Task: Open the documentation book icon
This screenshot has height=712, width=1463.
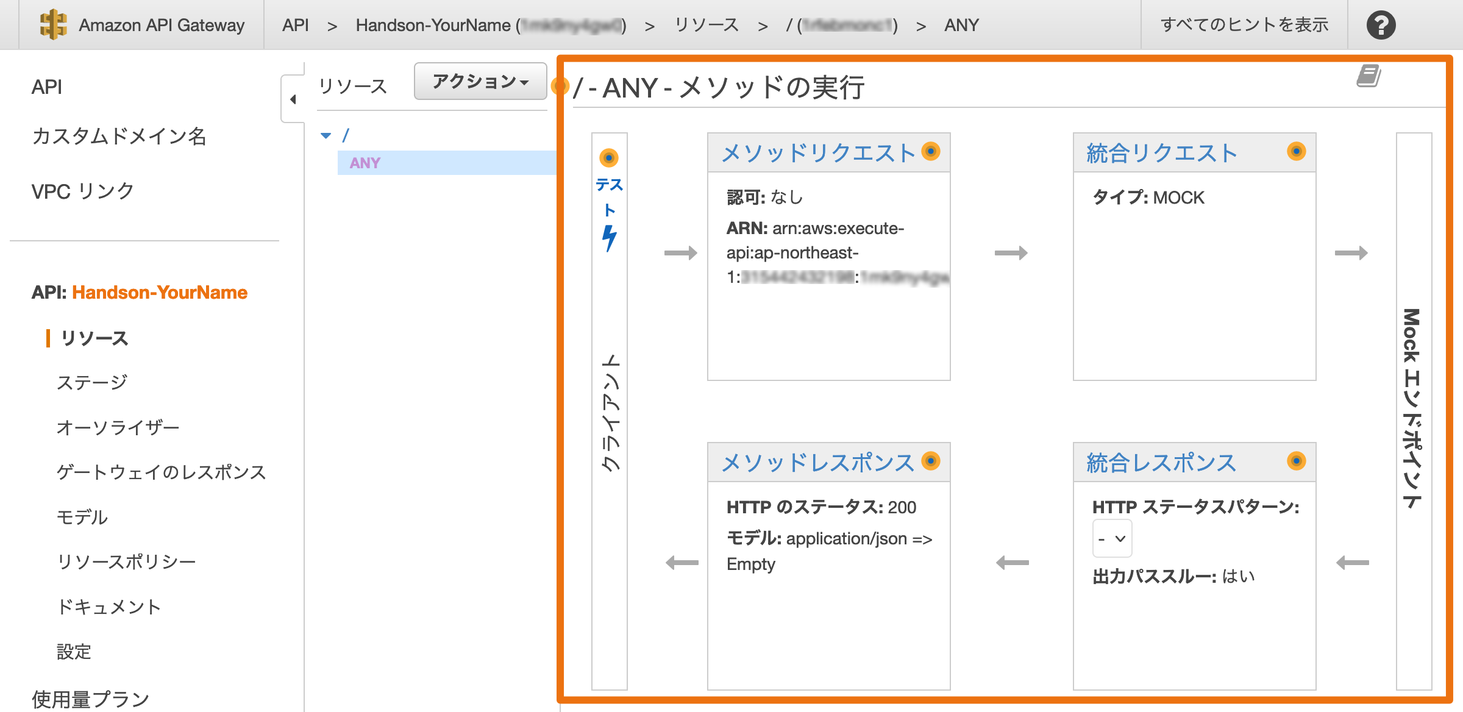Action: [1369, 76]
